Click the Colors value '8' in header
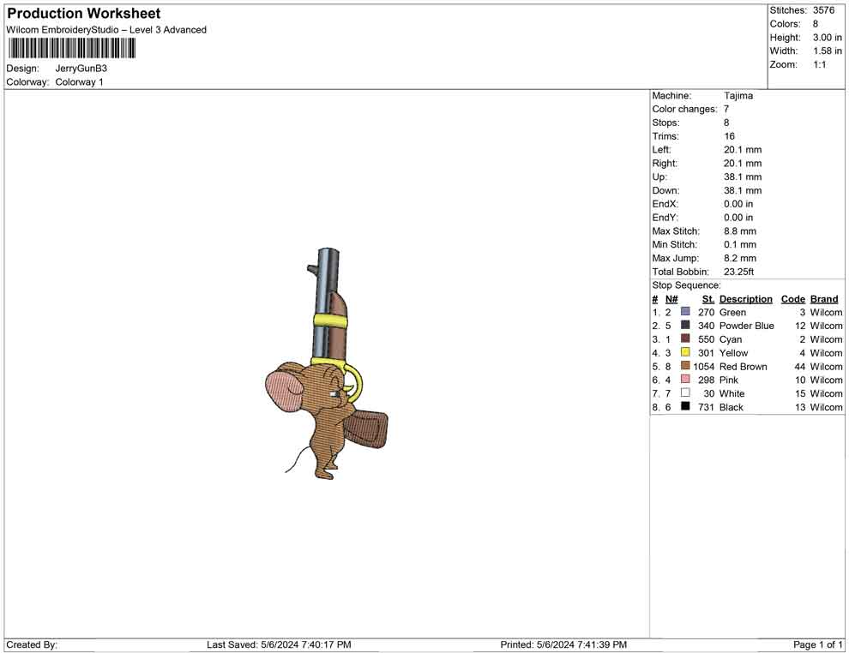The width and height of the screenshot is (849, 653). 816,24
